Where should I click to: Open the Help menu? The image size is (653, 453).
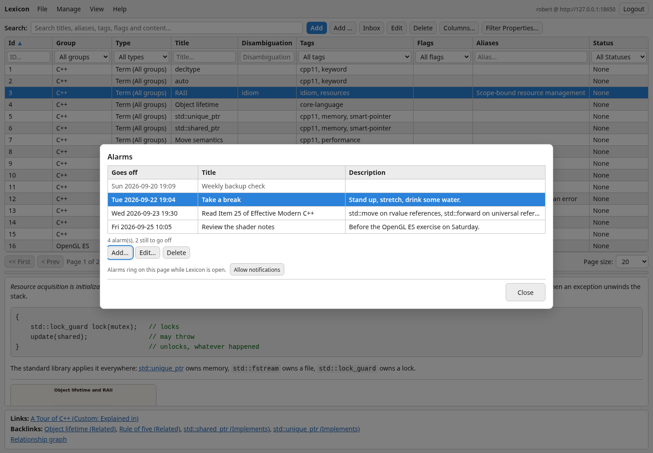tap(120, 9)
